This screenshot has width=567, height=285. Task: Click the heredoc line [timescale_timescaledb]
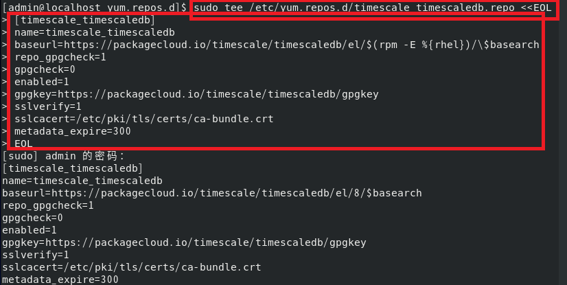click(x=84, y=20)
